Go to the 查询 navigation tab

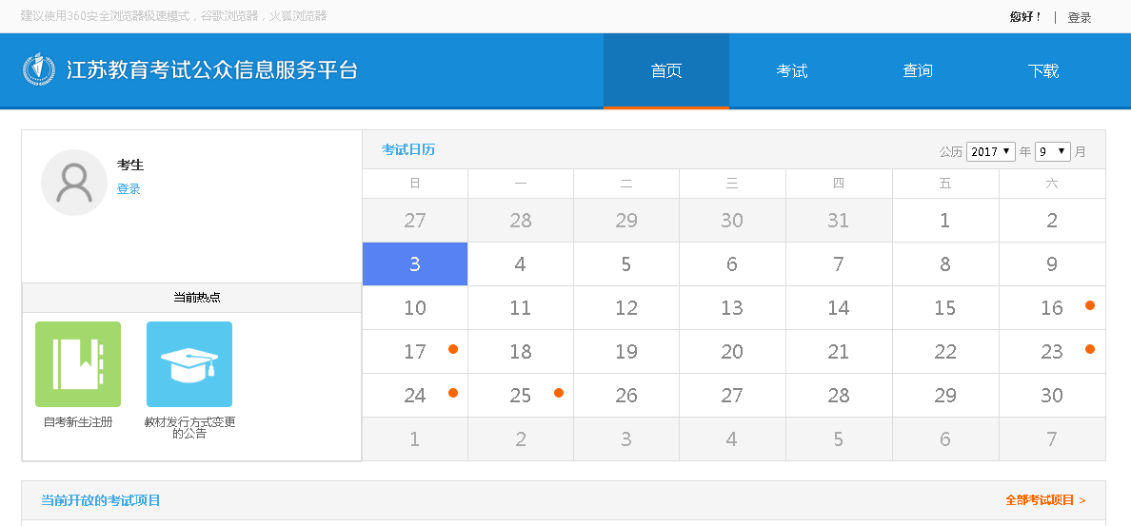(917, 71)
